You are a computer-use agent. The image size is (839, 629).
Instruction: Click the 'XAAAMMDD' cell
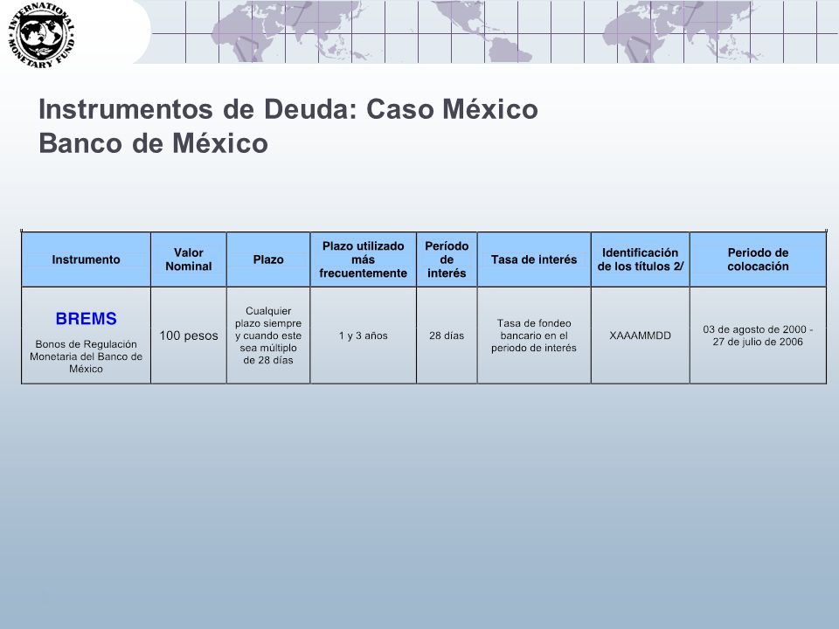(x=641, y=335)
